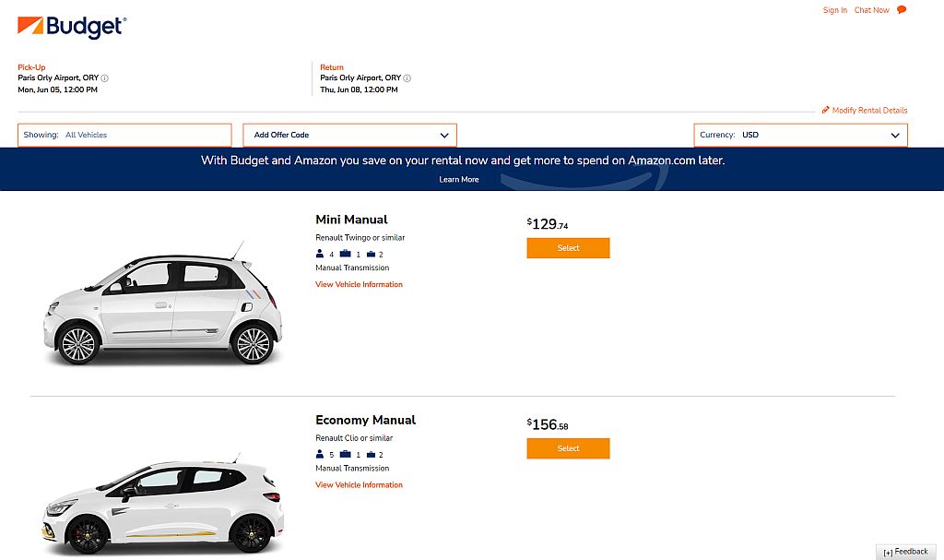Click the info icon next to Pick-Up airport
Image resolution: width=944 pixels, height=560 pixels.
tap(104, 77)
